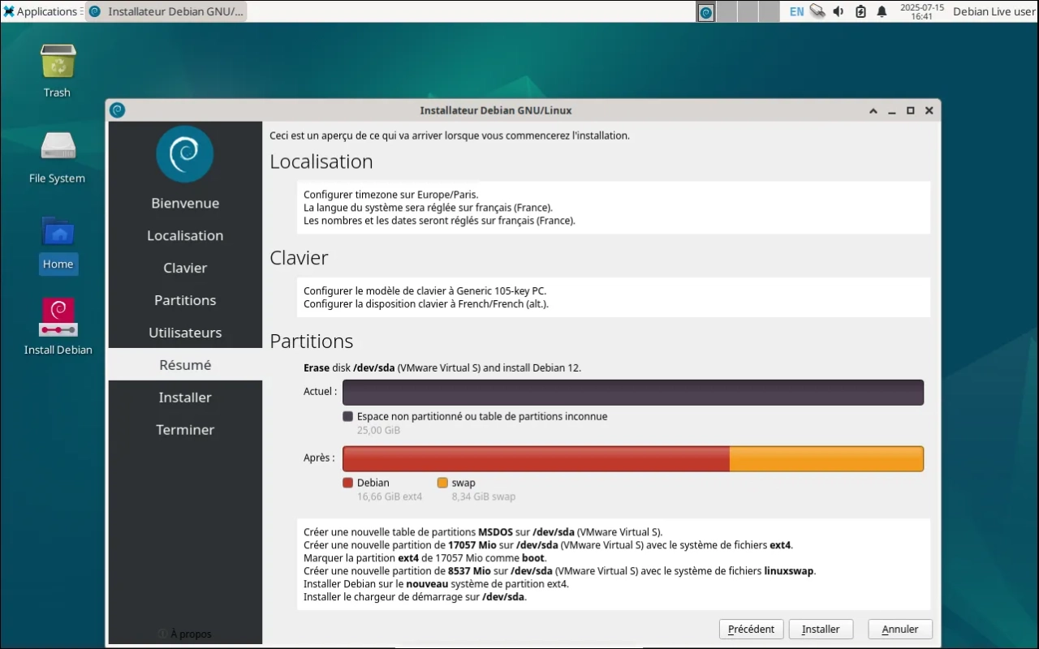Viewport: 1039px width, 649px height.
Task: Go back with the Précédent button
Action: pos(752,629)
